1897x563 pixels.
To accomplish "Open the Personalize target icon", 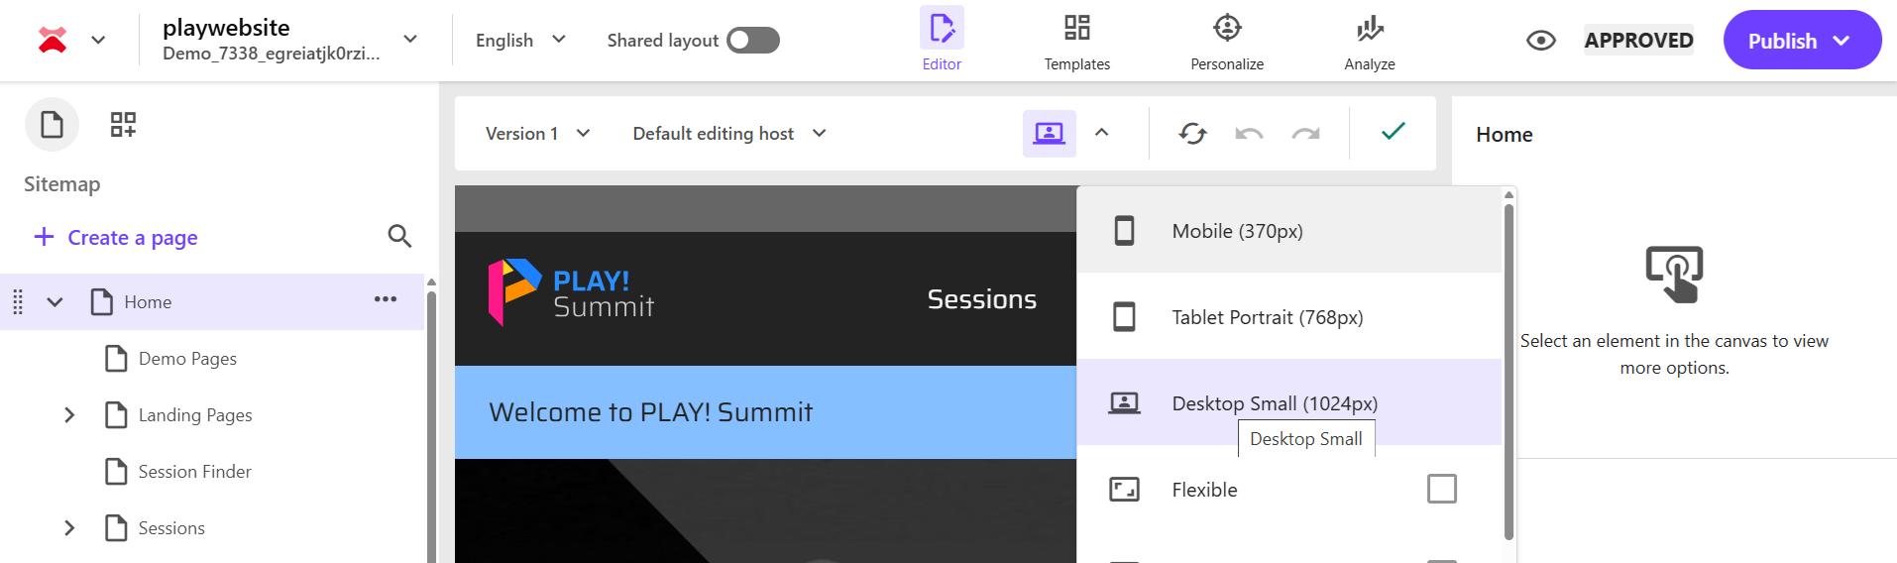I will (1226, 29).
